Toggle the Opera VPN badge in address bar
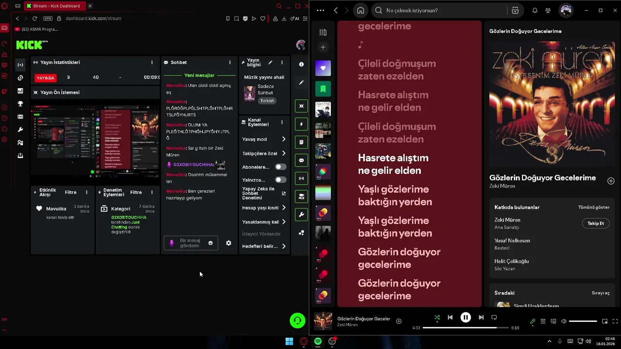This screenshot has width=621, height=349. coord(48,18)
